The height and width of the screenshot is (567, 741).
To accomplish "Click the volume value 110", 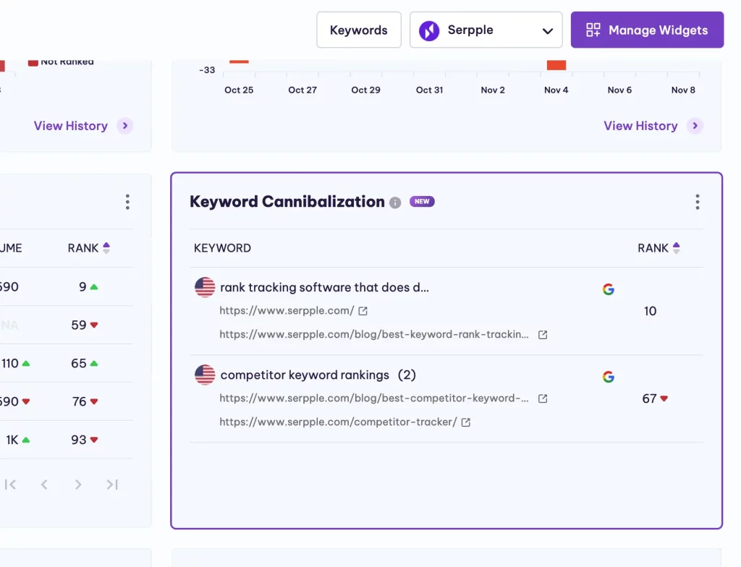I will pyautogui.click(x=10, y=363).
